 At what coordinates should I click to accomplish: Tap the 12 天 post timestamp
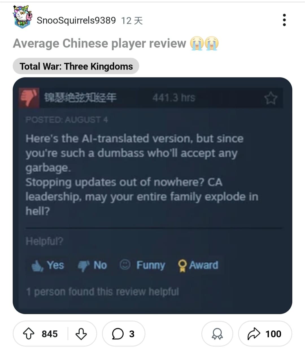(132, 21)
